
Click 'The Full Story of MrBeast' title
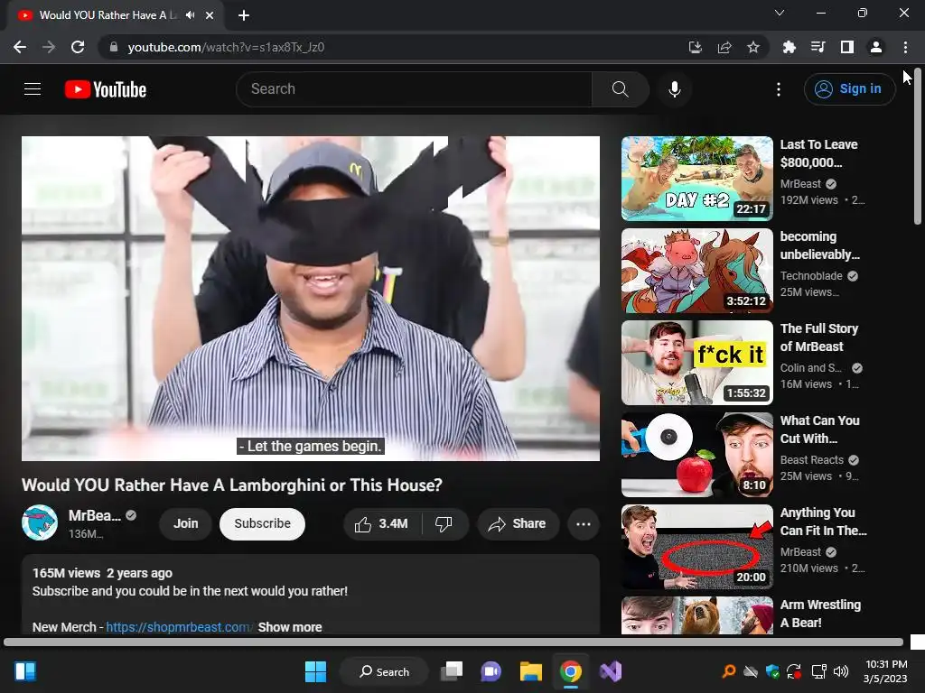pos(818,337)
